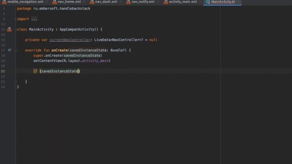
Task: Close the nav_dash.xml tab
Action: point(120,2)
